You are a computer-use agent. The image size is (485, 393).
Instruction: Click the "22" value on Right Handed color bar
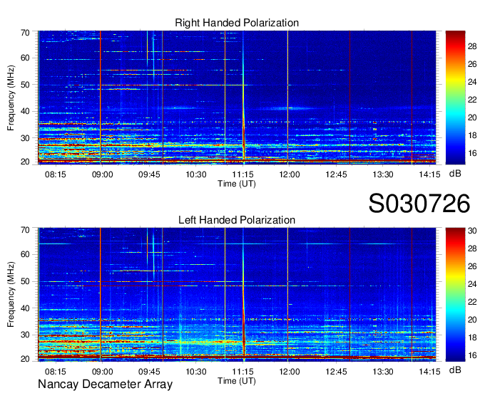[472, 100]
